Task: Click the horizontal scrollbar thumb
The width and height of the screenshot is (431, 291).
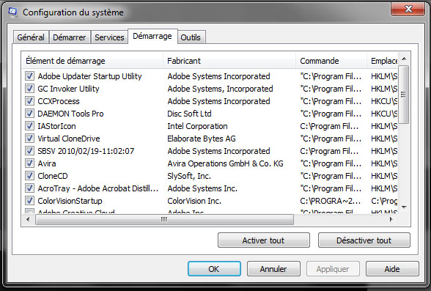Action: [x=164, y=219]
